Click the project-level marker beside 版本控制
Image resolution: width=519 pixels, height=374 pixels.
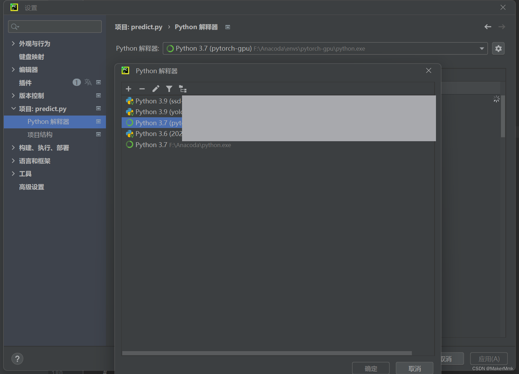[x=98, y=95]
